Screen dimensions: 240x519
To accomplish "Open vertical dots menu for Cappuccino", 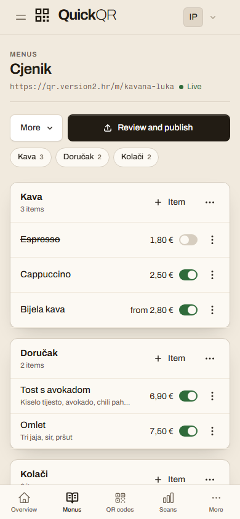I will [212, 275].
